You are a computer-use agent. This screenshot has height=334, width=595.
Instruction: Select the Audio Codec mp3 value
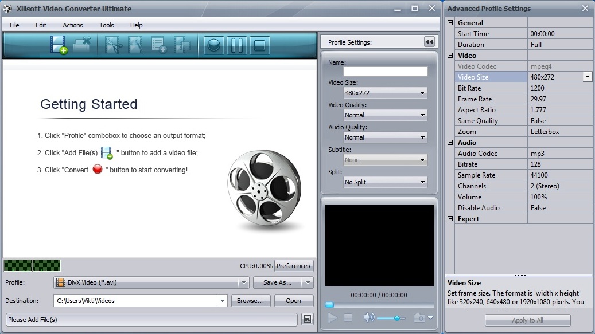point(559,154)
